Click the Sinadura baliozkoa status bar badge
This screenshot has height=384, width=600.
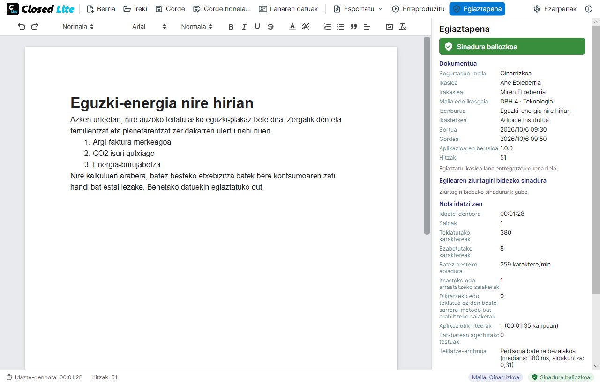click(561, 377)
